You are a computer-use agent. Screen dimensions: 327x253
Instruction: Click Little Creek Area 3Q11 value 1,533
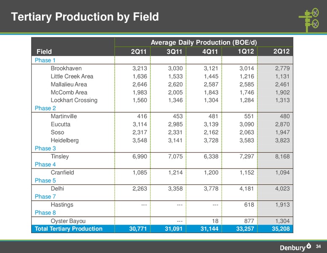pyautogui.click(x=175, y=76)
